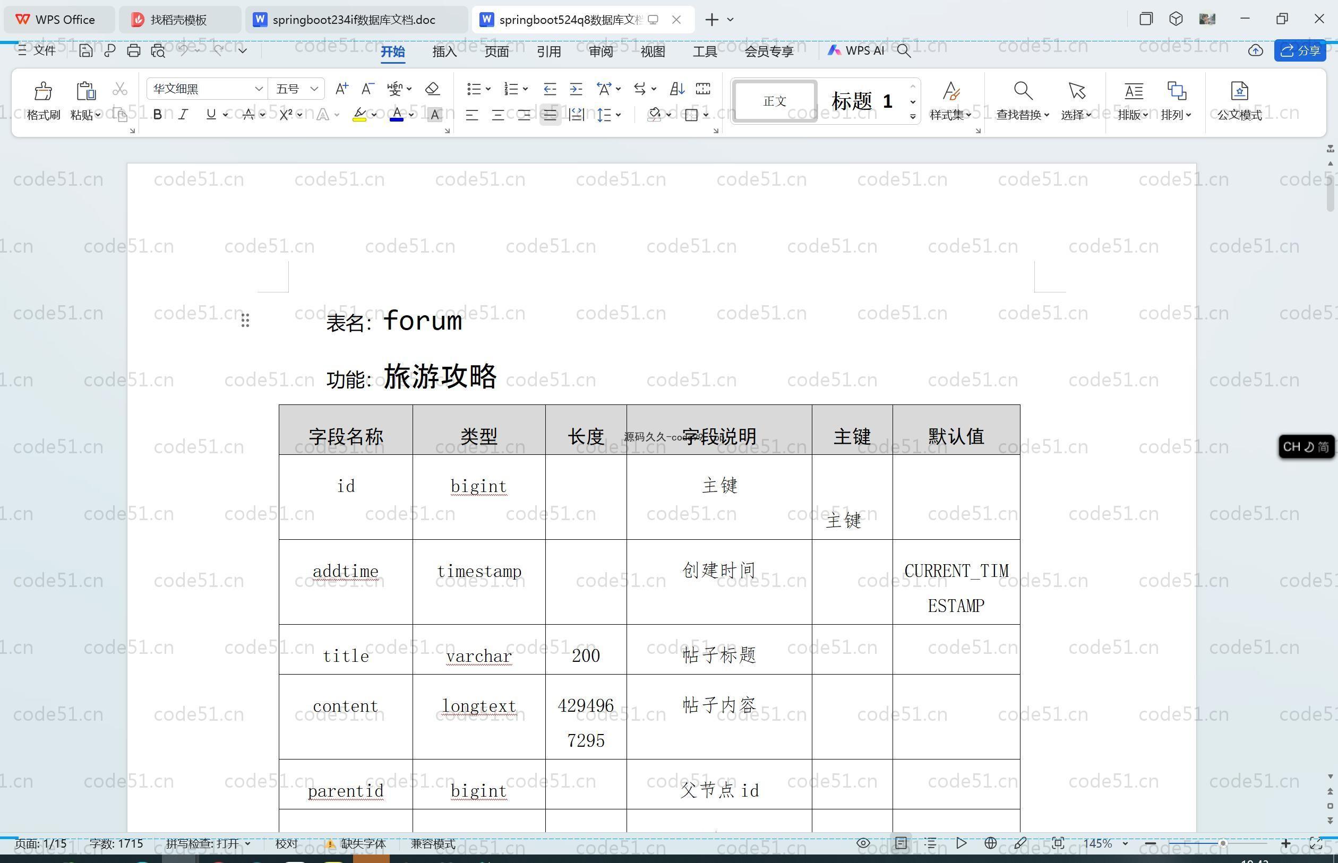
Task: Expand the bullet list dropdown arrow
Action: [x=489, y=89]
